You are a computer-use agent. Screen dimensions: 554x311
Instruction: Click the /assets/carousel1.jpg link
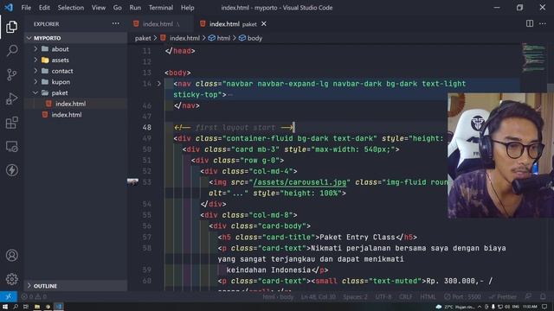[x=300, y=182]
